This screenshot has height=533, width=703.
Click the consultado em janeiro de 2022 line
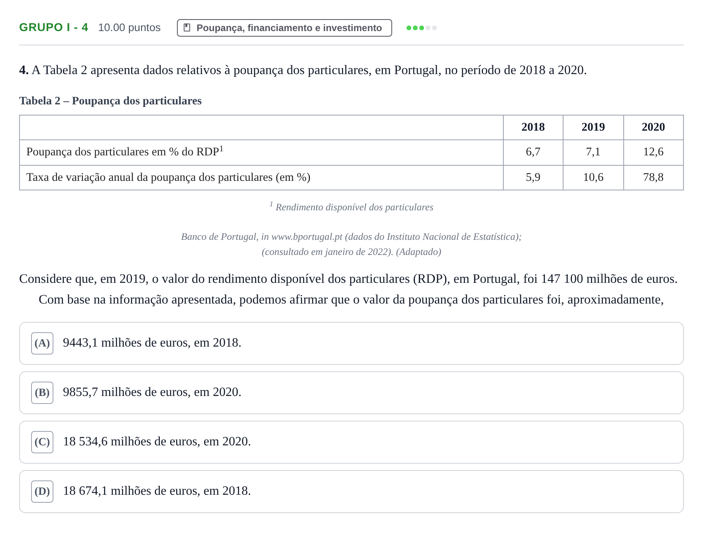[351, 252]
